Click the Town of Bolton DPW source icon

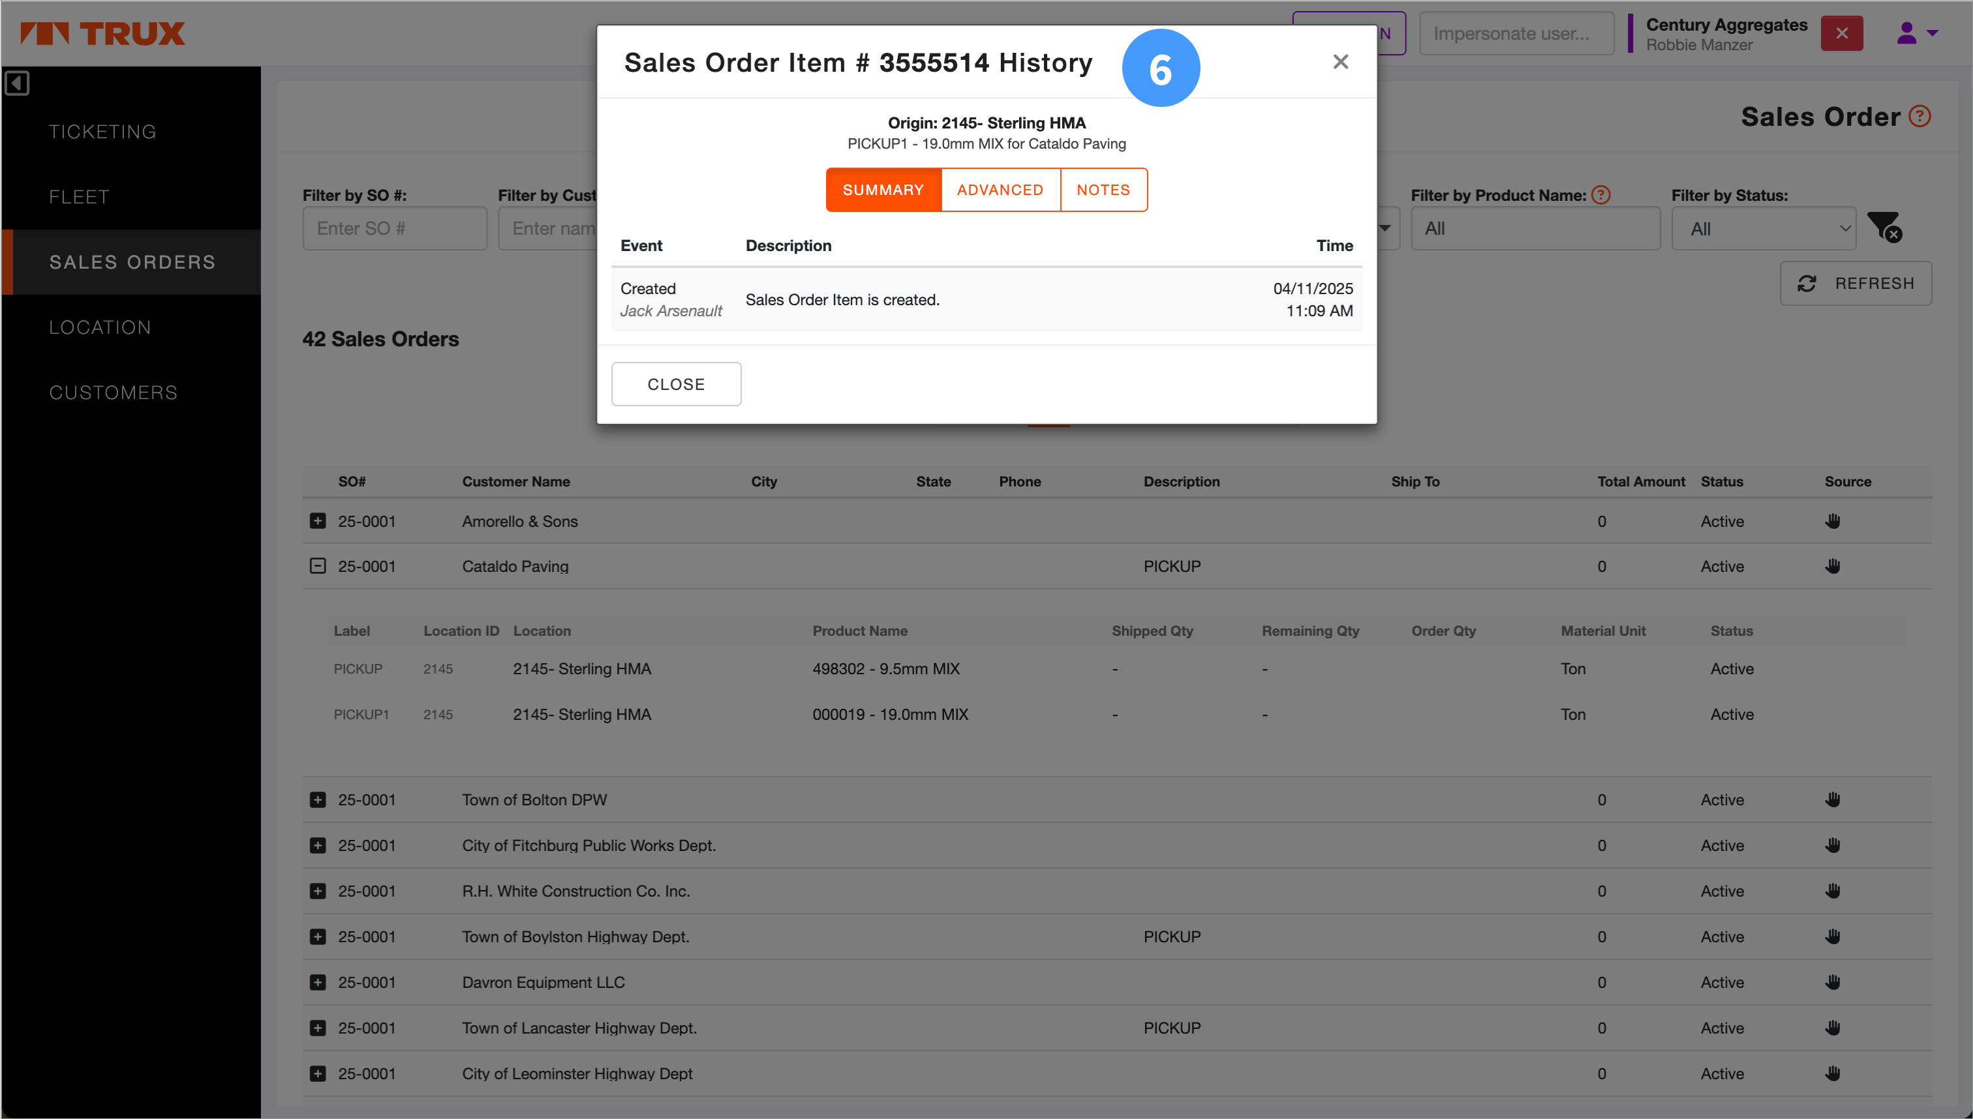click(x=1832, y=800)
